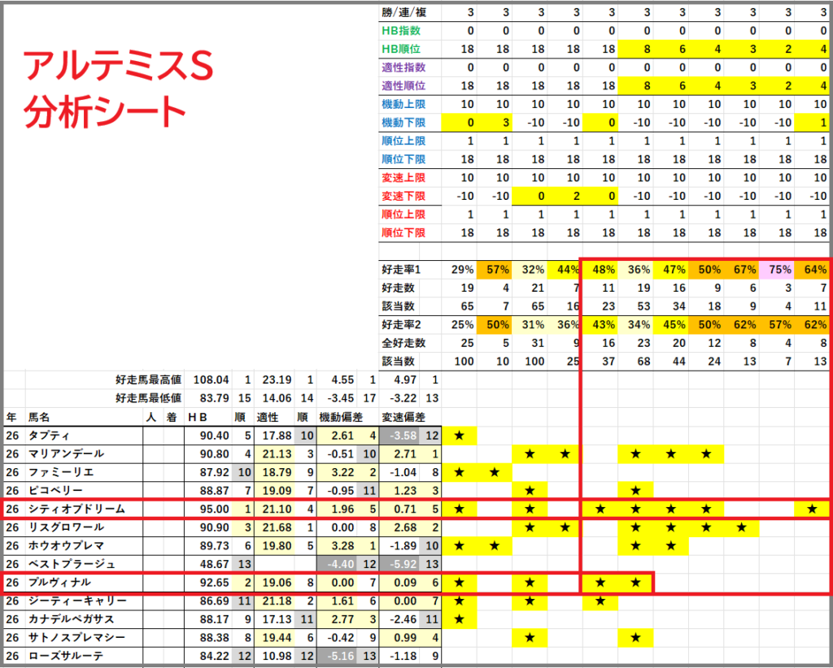Select the 適性 value 21.68
Screen dimensions: 833x668
tap(274, 527)
